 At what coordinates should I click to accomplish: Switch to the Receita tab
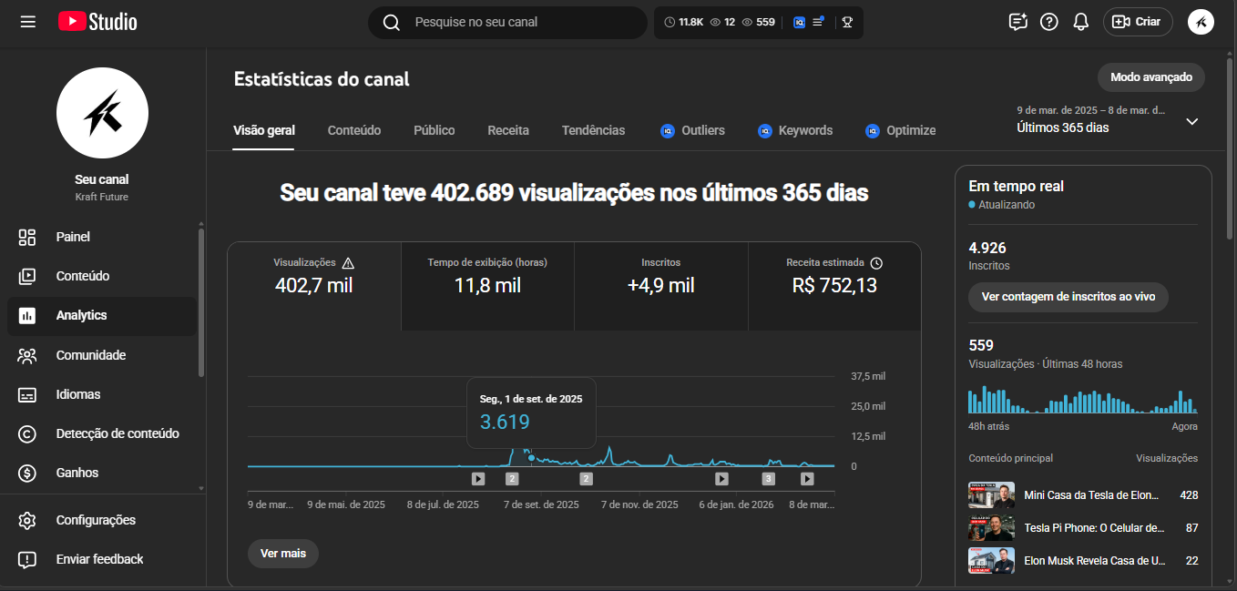[x=508, y=130]
